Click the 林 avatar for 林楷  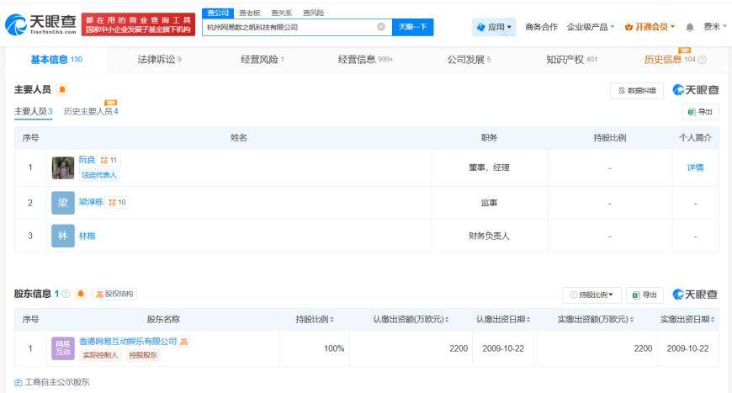(63, 236)
